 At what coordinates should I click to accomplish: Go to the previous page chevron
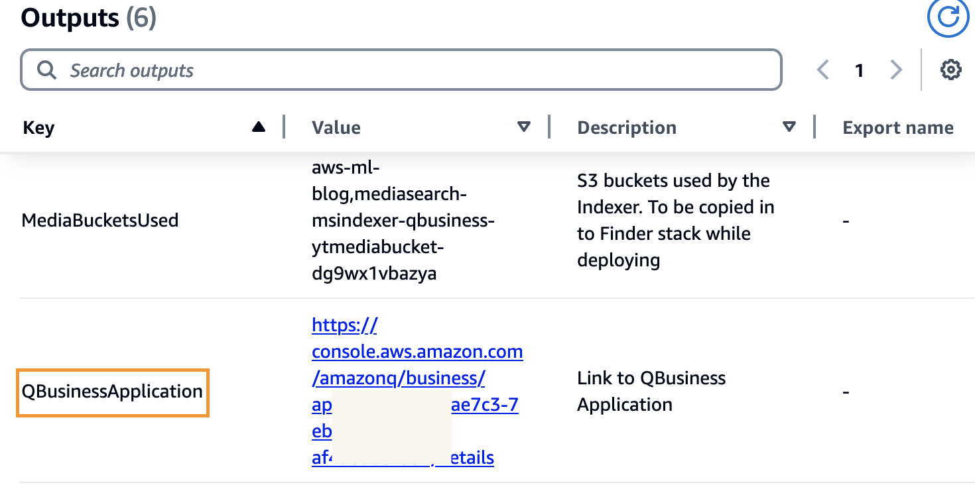point(823,70)
